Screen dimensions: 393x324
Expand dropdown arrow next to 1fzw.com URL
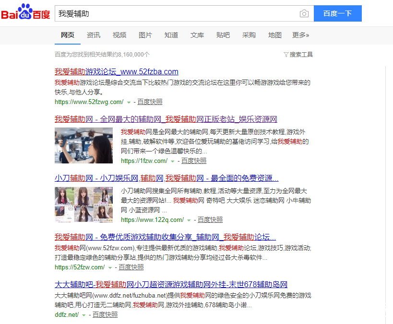[x=172, y=161]
